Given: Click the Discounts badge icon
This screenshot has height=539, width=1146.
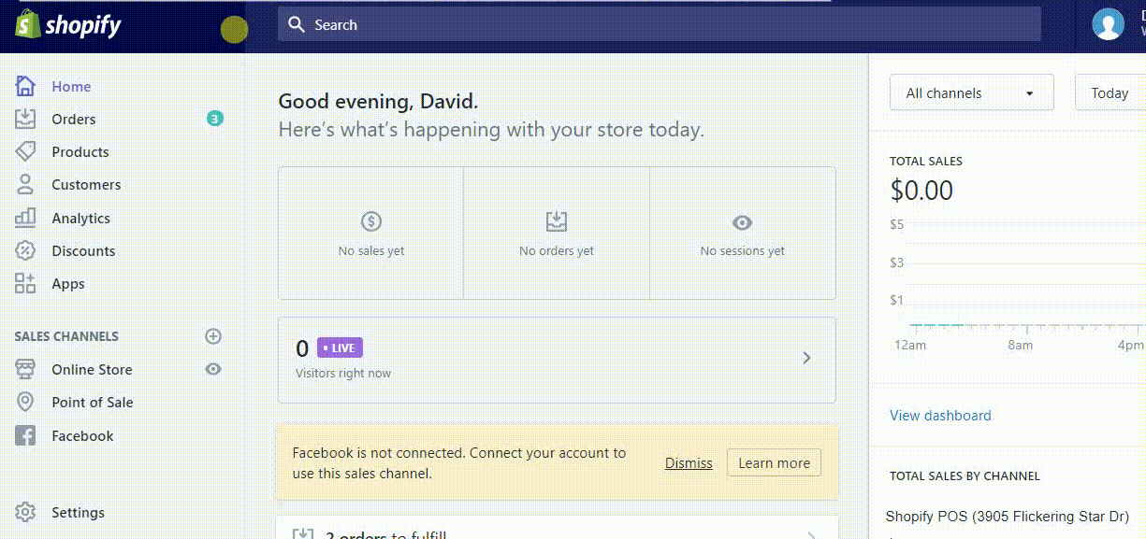Looking at the screenshot, I should [x=25, y=250].
